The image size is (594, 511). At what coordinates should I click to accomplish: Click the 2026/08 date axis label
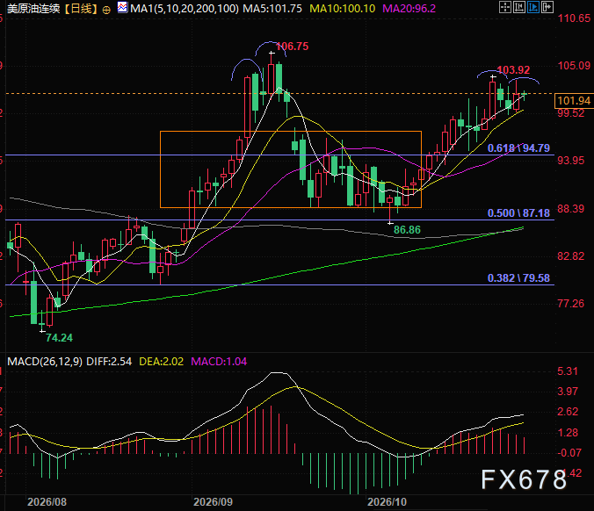[47, 502]
